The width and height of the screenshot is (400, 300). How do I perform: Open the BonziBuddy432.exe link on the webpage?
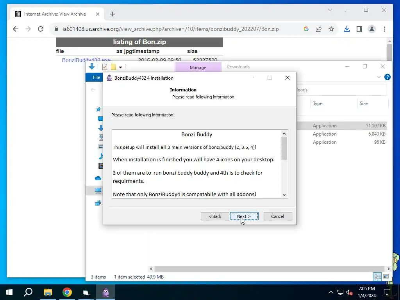tap(86, 60)
